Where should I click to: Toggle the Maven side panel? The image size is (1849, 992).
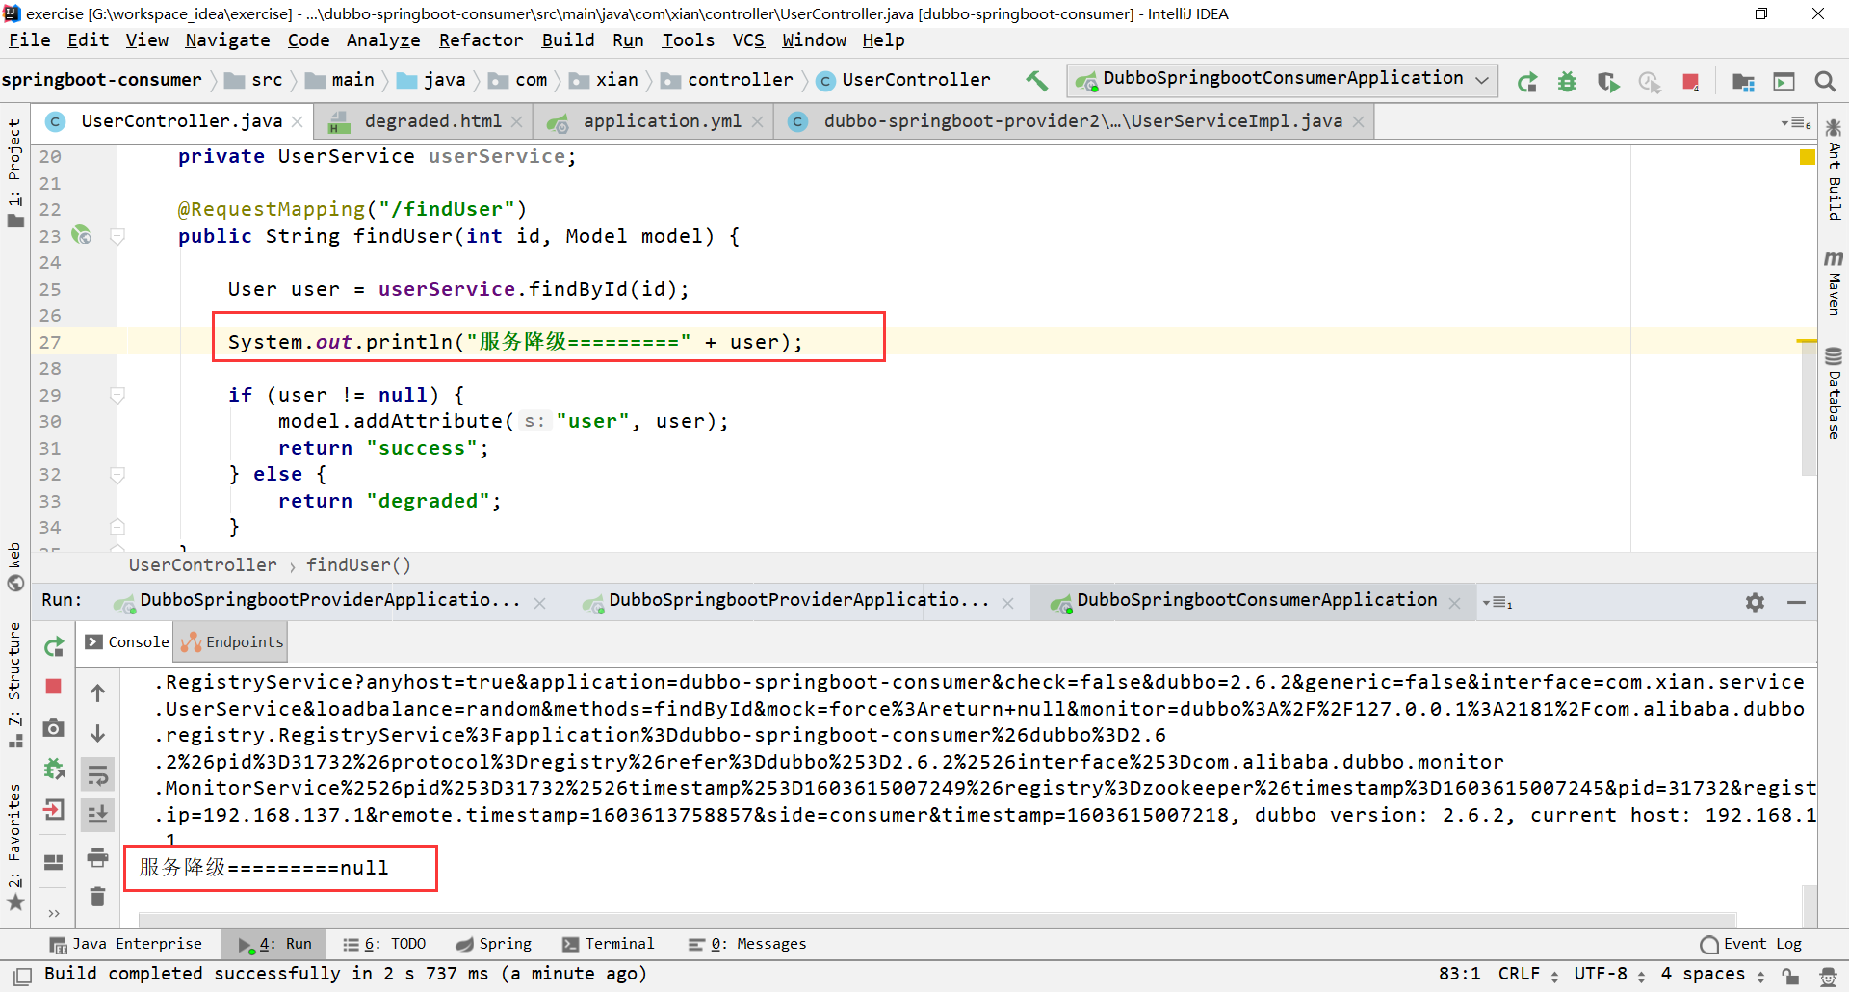(x=1834, y=282)
